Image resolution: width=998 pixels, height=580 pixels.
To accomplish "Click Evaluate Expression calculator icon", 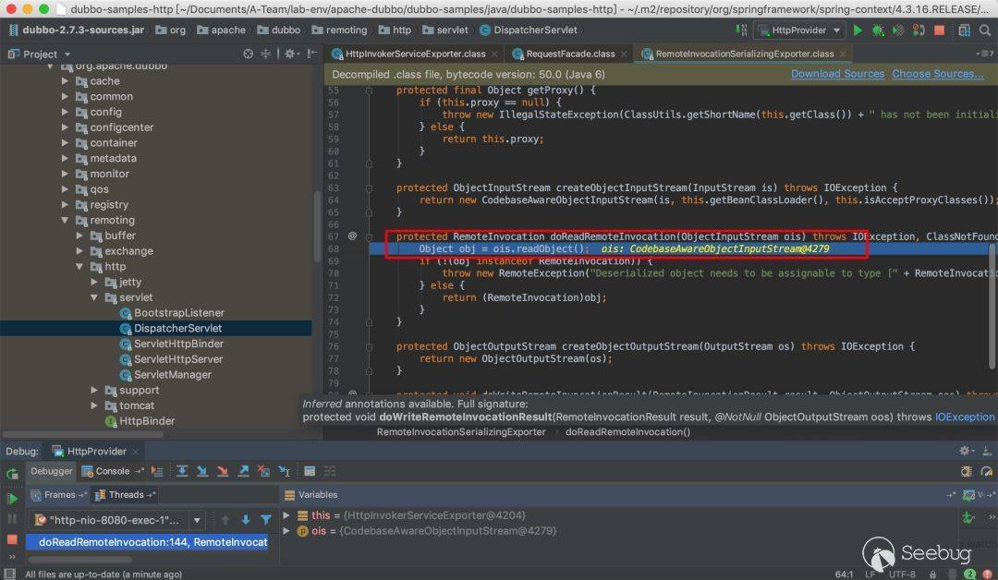I will pos(310,471).
